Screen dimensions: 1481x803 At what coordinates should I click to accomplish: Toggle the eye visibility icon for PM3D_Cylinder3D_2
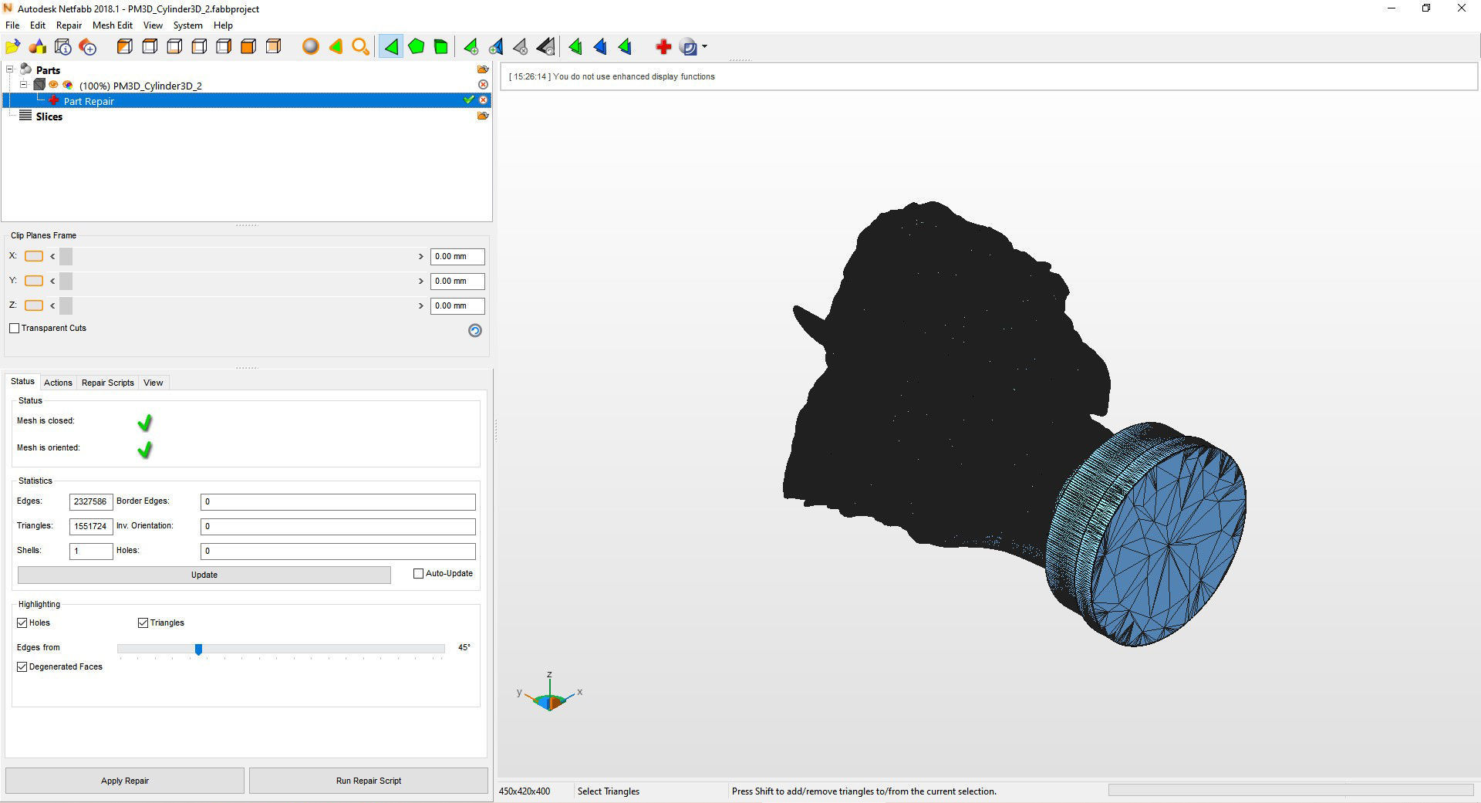click(x=53, y=85)
